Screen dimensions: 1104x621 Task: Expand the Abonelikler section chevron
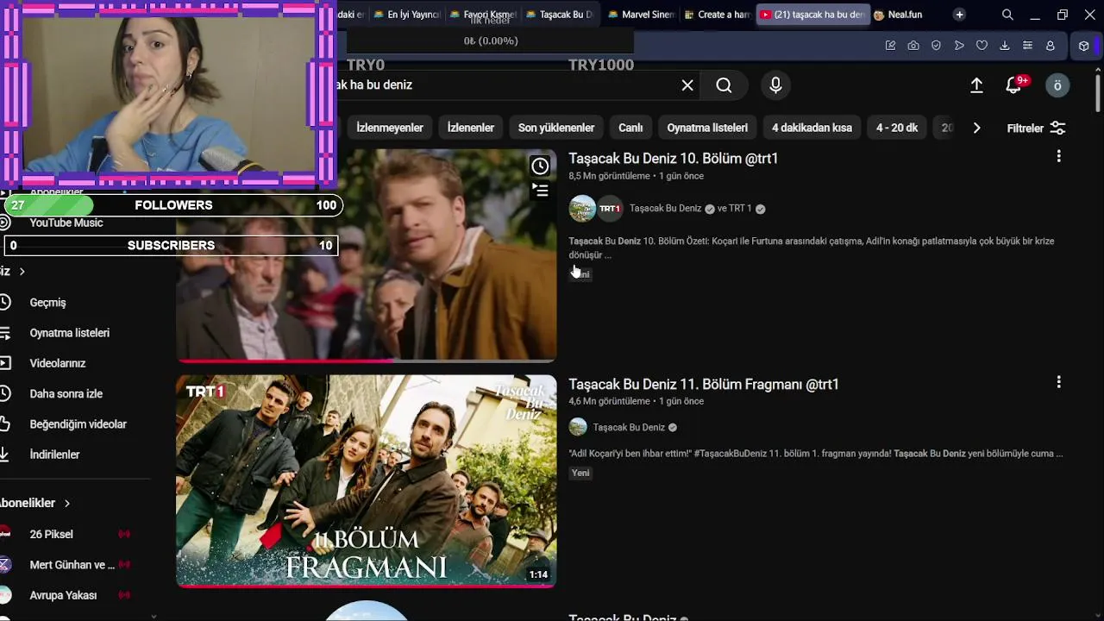[x=66, y=503]
